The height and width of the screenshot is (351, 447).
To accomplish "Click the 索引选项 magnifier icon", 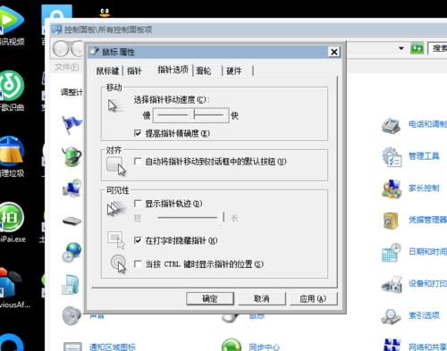I will coord(391,316).
